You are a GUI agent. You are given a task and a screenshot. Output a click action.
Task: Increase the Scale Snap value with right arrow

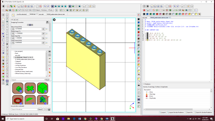[x=44, y=38]
